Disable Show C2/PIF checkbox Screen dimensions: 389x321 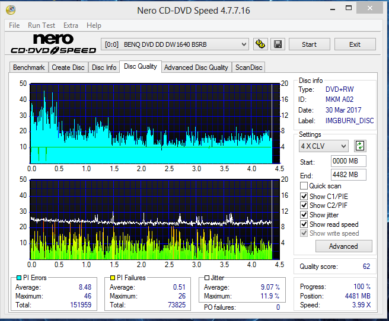point(304,206)
